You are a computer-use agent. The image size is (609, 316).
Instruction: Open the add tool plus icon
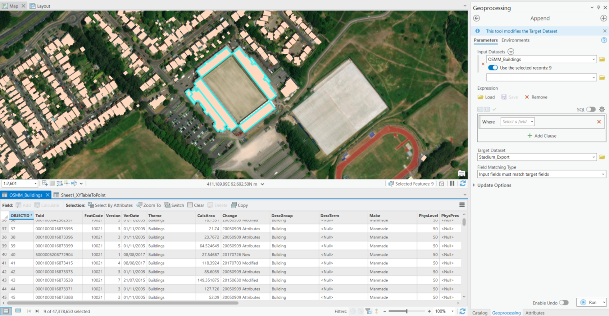[603, 18]
